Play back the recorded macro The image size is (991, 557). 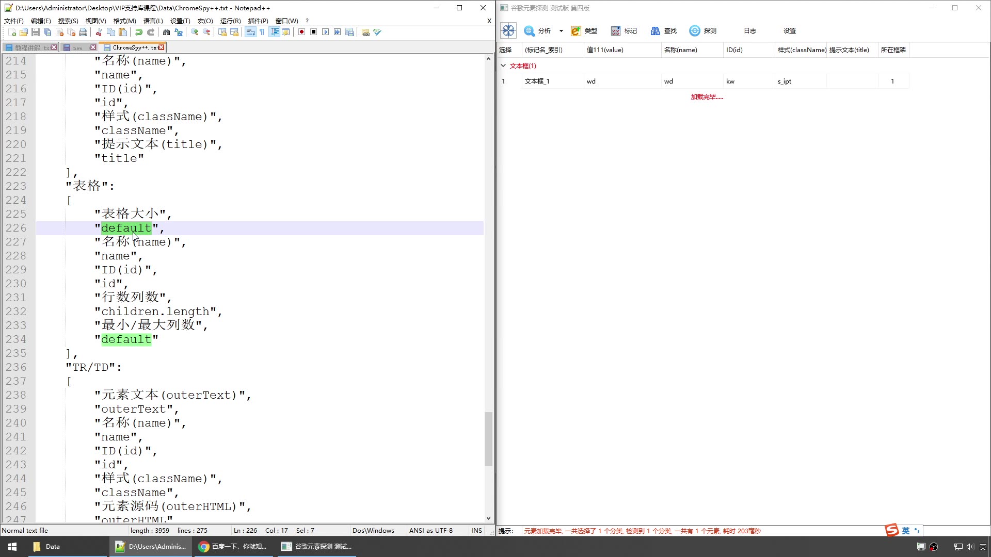(x=326, y=32)
